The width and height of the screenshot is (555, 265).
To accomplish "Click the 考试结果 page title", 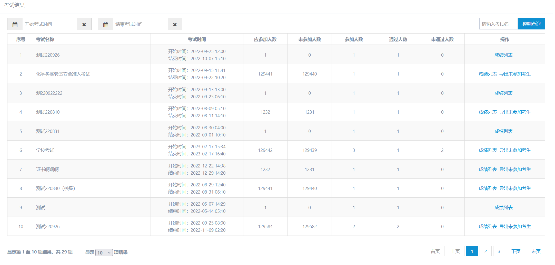I will point(14,5).
